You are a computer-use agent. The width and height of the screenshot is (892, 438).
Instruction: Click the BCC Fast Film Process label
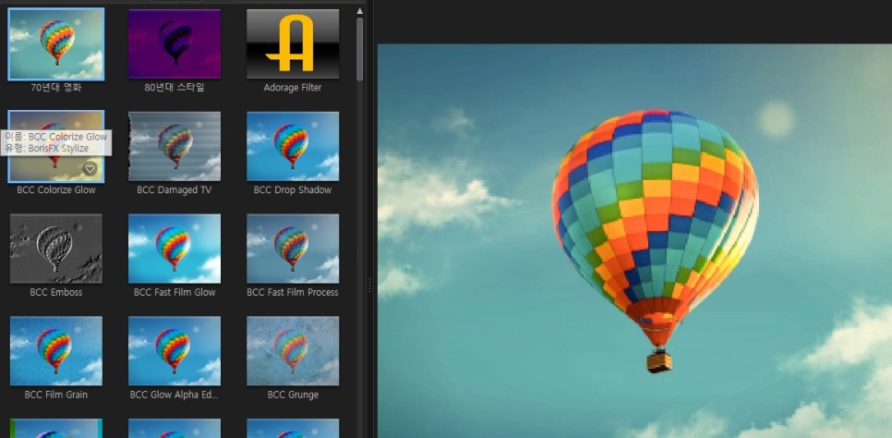[x=293, y=293]
